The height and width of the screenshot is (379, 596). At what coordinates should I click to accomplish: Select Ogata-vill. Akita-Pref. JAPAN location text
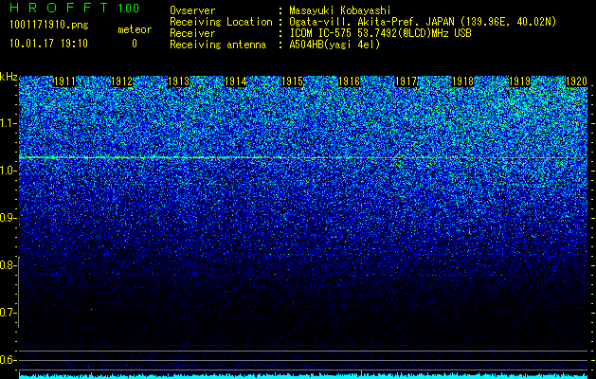coord(423,22)
